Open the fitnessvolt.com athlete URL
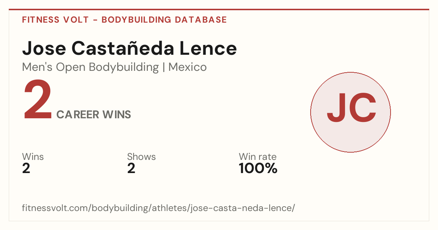This screenshot has height=230, width=438. tap(158, 208)
